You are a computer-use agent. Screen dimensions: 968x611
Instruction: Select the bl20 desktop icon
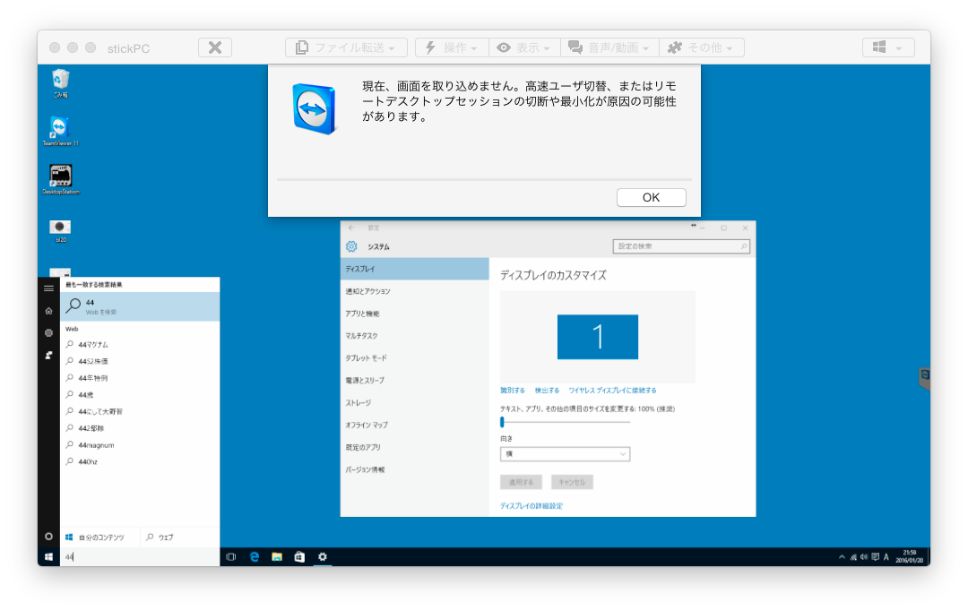(x=61, y=230)
